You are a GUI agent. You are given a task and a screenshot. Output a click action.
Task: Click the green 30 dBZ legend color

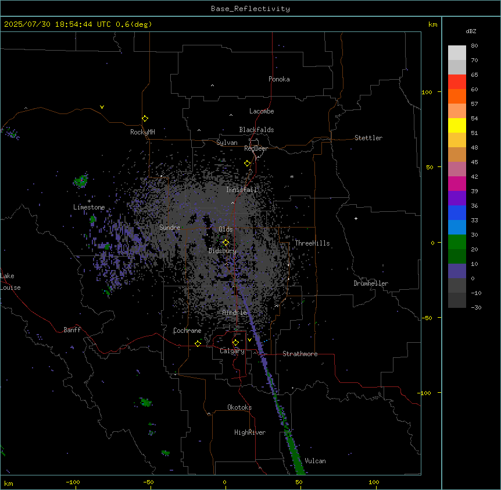pos(457,242)
